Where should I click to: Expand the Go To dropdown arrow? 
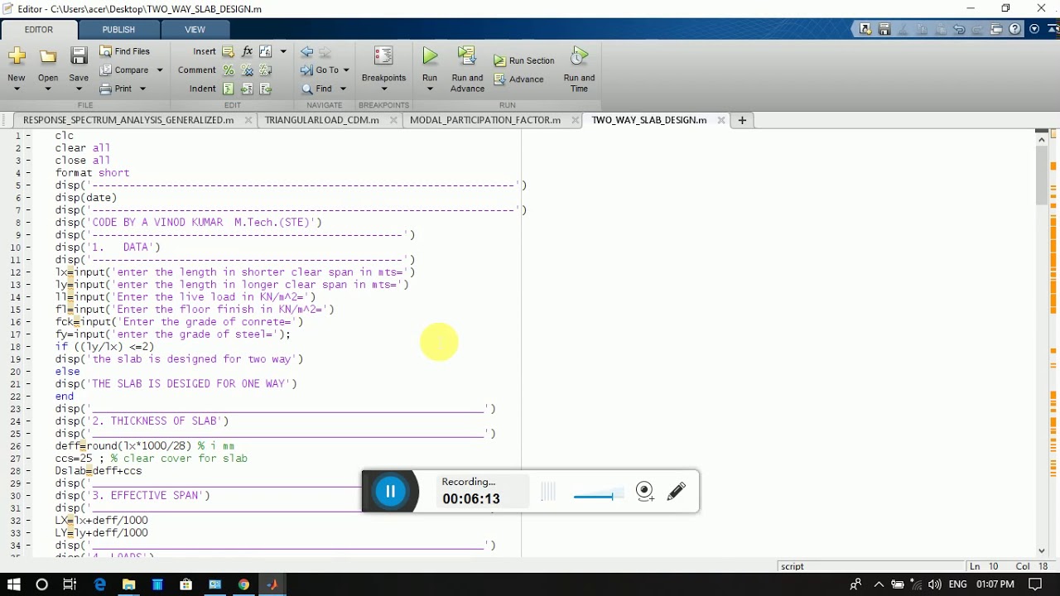[x=346, y=70]
